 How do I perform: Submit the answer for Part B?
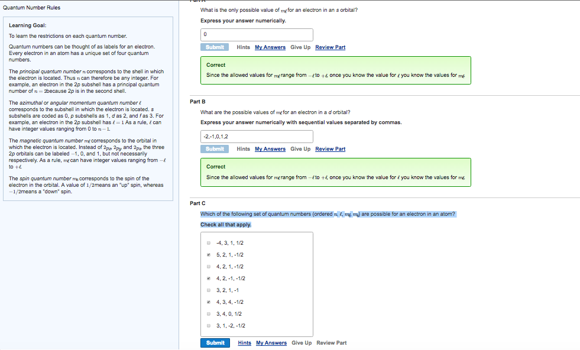(215, 148)
